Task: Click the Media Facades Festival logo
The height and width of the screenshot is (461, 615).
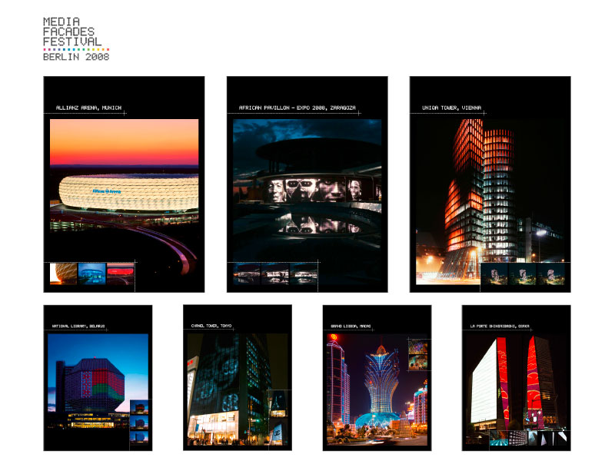Action: [71, 32]
